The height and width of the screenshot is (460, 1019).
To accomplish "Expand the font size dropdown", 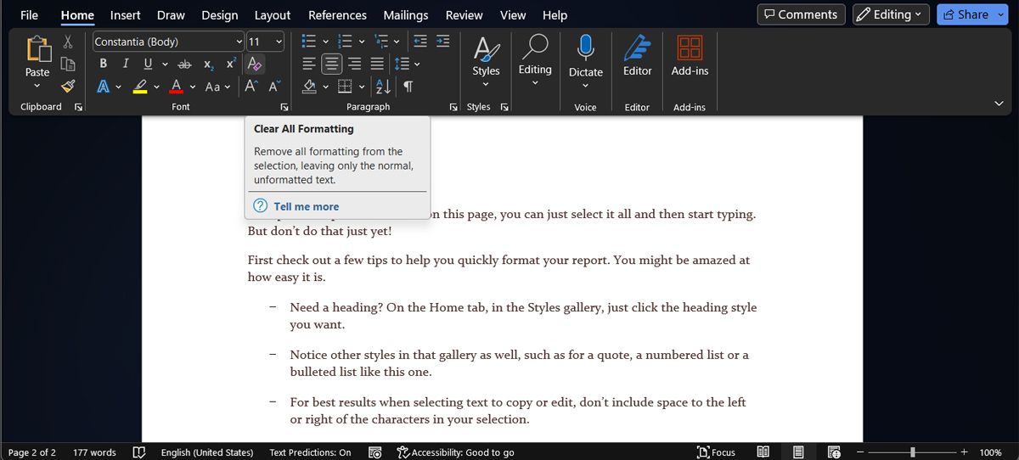I will coord(279,42).
